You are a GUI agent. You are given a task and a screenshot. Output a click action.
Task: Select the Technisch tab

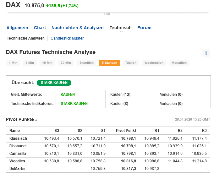(120, 28)
